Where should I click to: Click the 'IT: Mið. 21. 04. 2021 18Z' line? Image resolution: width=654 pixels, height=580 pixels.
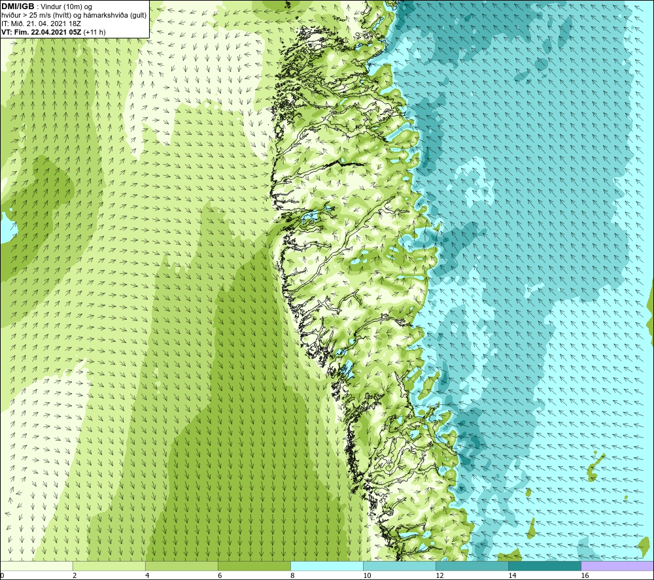tap(41, 24)
